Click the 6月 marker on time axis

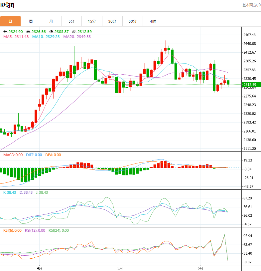[200, 268]
